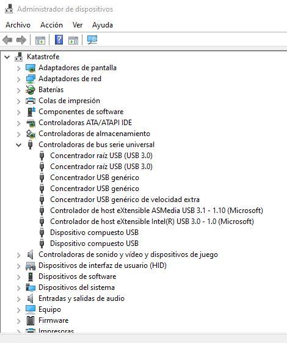Click the USB icon beside ASMedia USB 3.1 controller
The width and height of the screenshot is (287, 343).
tap(42, 211)
